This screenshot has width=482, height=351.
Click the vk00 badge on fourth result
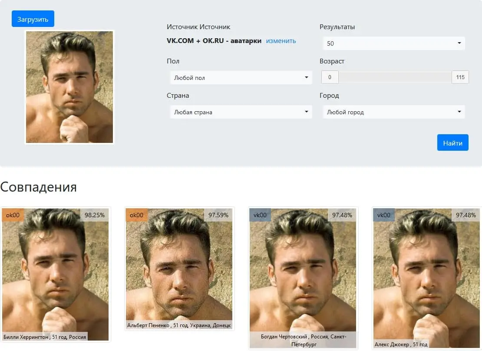tap(384, 215)
